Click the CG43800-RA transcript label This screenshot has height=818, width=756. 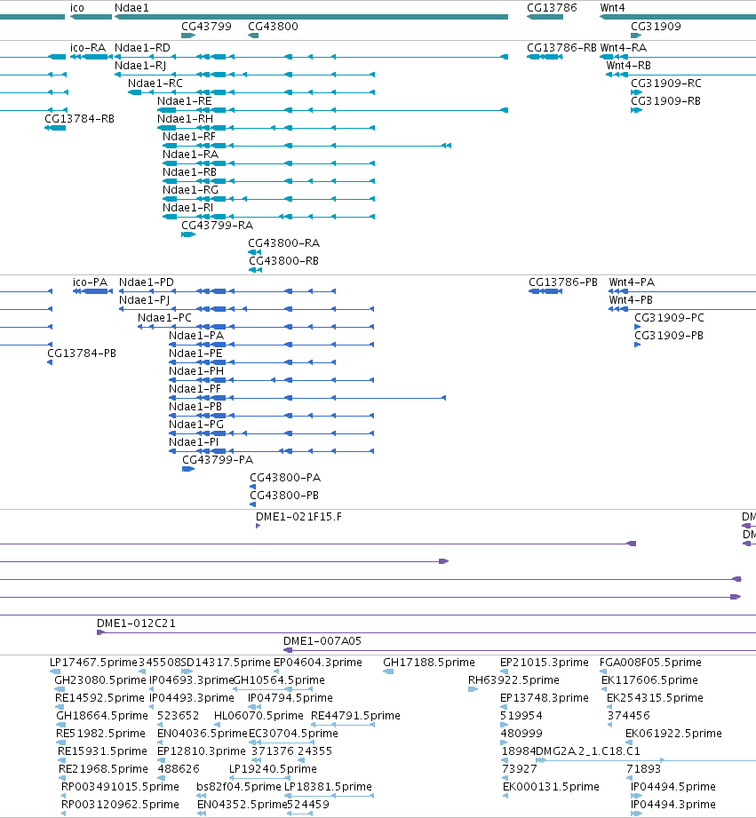point(283,242)
